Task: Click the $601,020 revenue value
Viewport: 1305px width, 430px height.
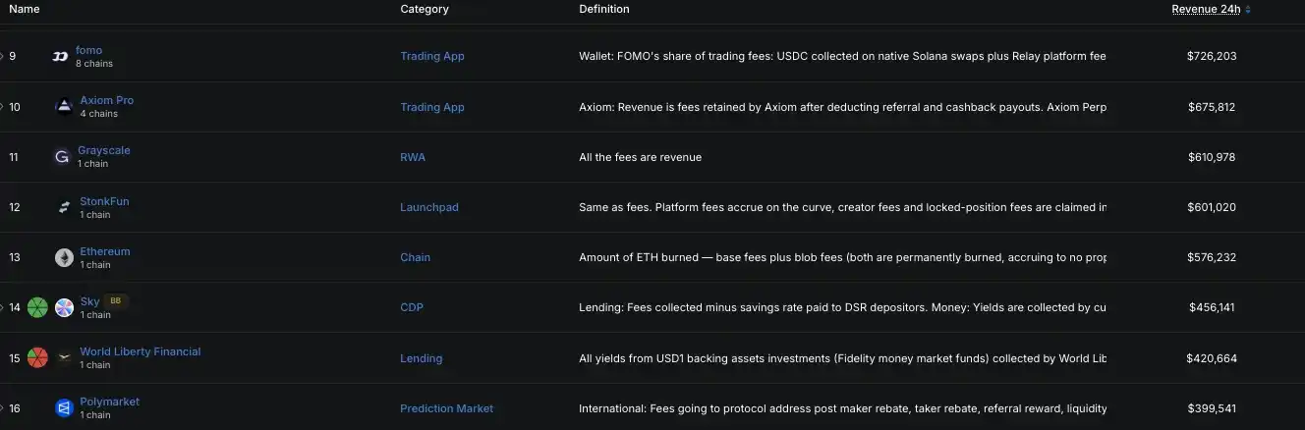Action: coord(1212,207)
